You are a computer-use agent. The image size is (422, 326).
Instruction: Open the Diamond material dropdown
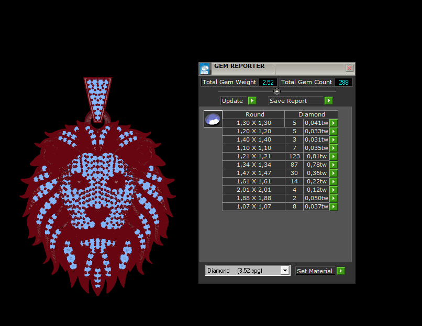285,271
